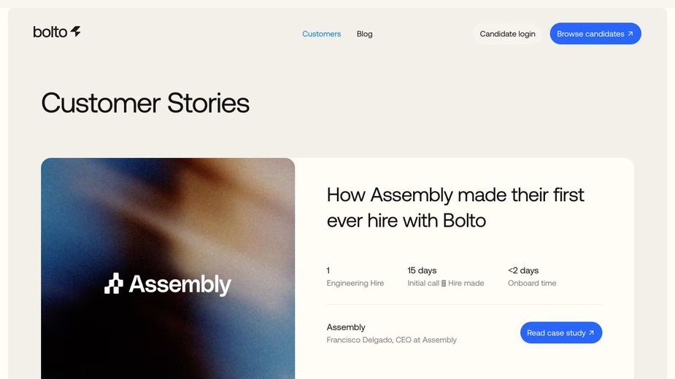Click the arrow icon in Read case study
The width and height of the screenshot is (675, 379).
[x=592, y=332]
